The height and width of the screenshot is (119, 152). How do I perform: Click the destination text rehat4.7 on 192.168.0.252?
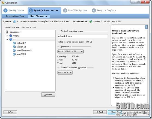[x=107, y=22]
